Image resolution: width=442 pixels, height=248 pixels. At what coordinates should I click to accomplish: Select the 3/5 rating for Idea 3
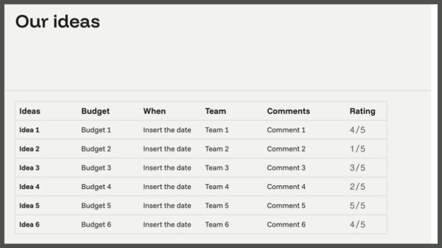tap(357, 168)
